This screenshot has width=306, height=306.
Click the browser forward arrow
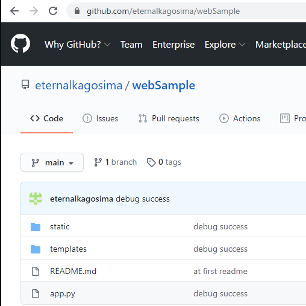coord(34,11)
